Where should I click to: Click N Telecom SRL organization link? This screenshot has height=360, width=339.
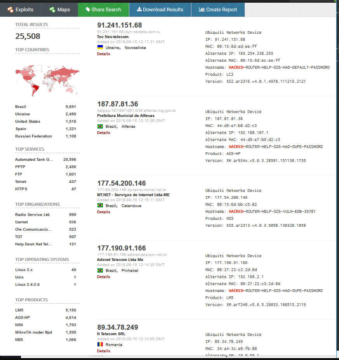(x=111, y=334)
